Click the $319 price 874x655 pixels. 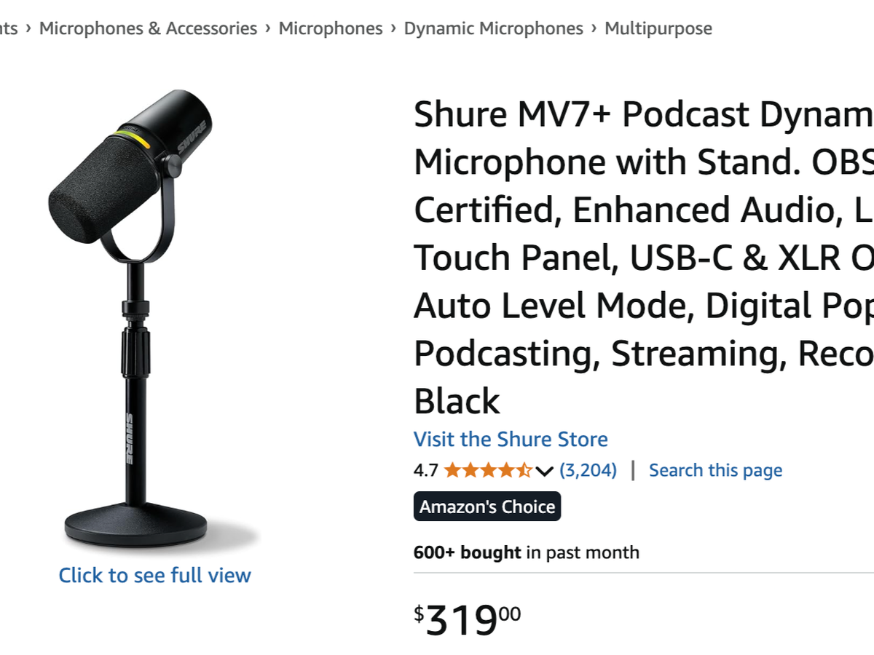[x=468, y=619]
